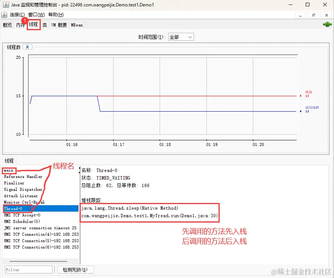Click the MyTread.run stack trace line
The image size is (334, 278).
[x=149, y=216]
